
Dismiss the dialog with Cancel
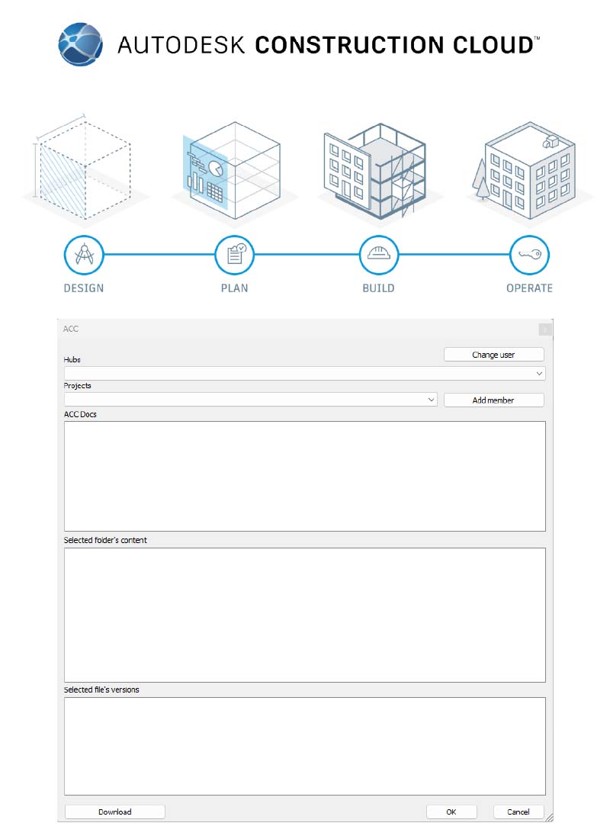point(518,811)
